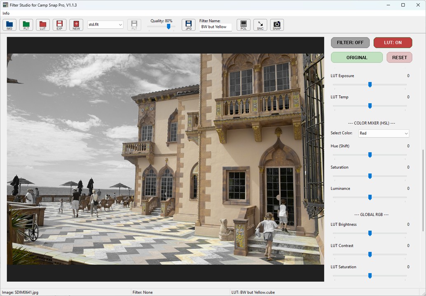The width and height of the screenshot is (426, 296).
Task: Open an image with the IMG icon
Action: pyautogui.click(x=9, y=25)
